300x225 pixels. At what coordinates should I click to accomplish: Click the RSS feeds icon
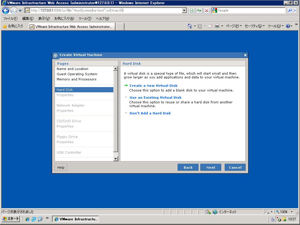(199, 26)
